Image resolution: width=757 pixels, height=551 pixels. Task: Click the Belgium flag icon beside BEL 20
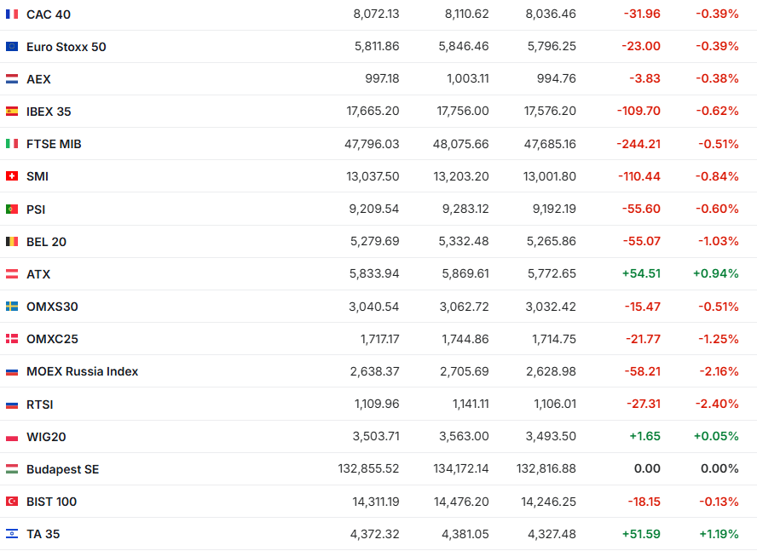click(12, 241)
